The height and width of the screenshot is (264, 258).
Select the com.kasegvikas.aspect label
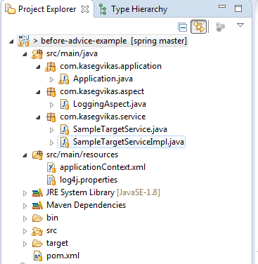coord(102,91)
